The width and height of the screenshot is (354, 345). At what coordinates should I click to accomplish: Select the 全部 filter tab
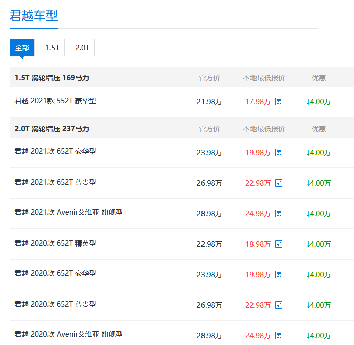point(22,48)
